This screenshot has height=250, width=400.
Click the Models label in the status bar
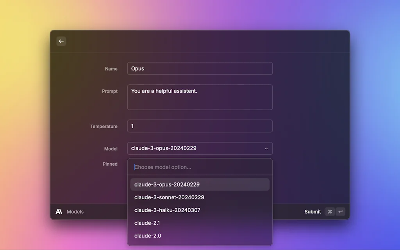coord(75,211)
